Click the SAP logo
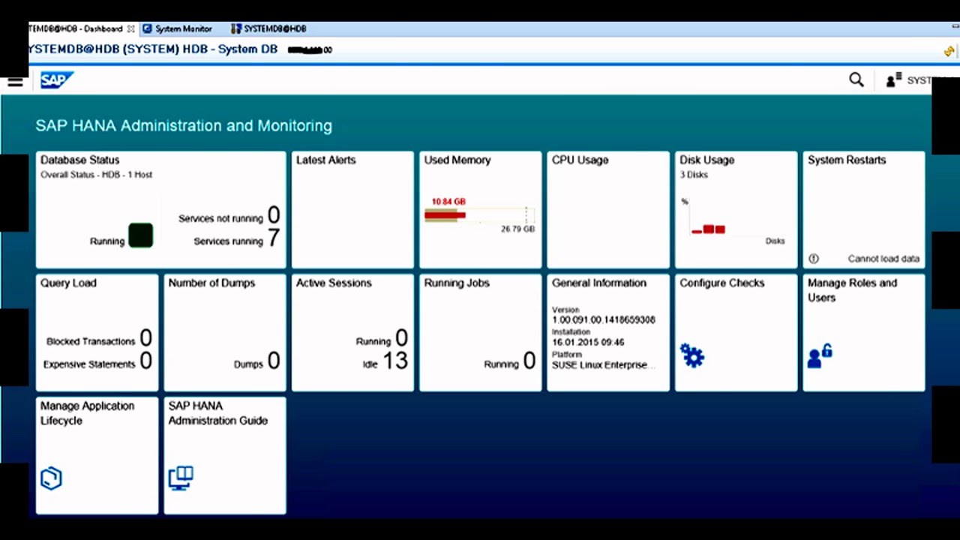This screenshot has height=540, width=960. tap(56, 80)
